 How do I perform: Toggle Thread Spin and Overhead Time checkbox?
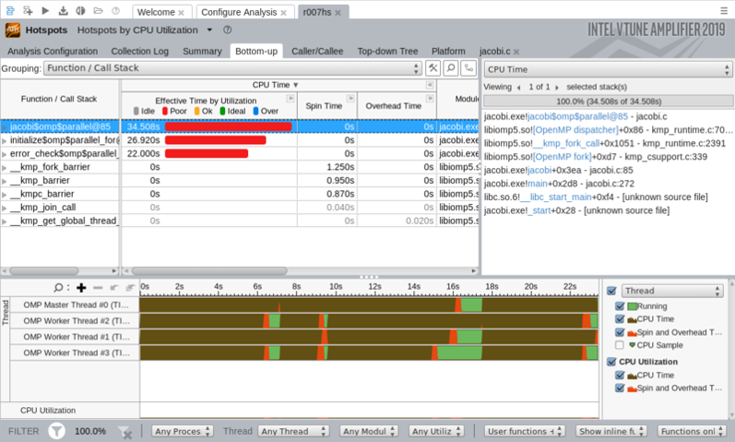point(620,332)
